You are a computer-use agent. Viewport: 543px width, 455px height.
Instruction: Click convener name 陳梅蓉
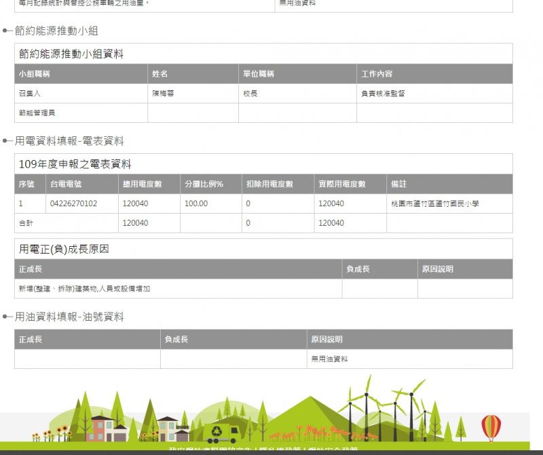163,94
